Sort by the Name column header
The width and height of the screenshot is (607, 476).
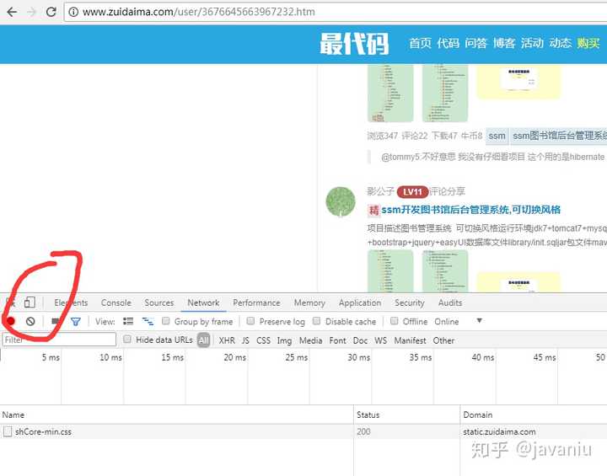click(176, 414)
